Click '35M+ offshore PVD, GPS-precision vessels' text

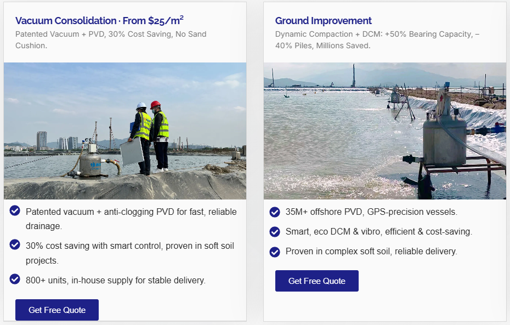click(x=371, y=212)
